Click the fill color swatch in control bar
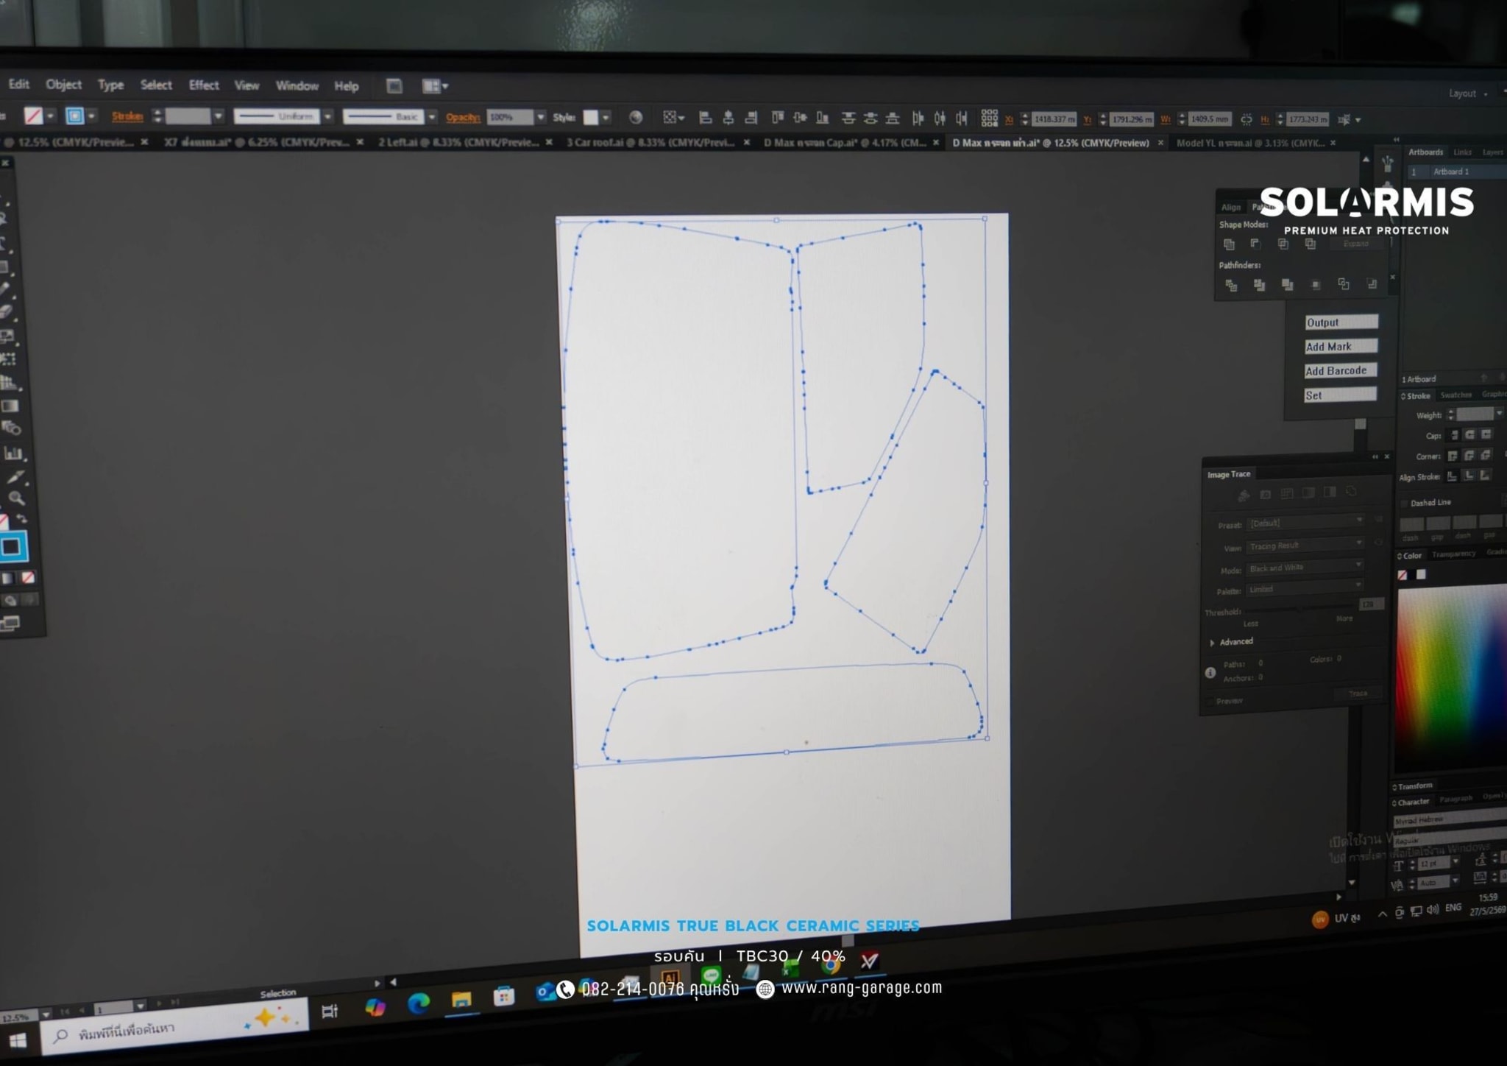 tap(33, 116)
